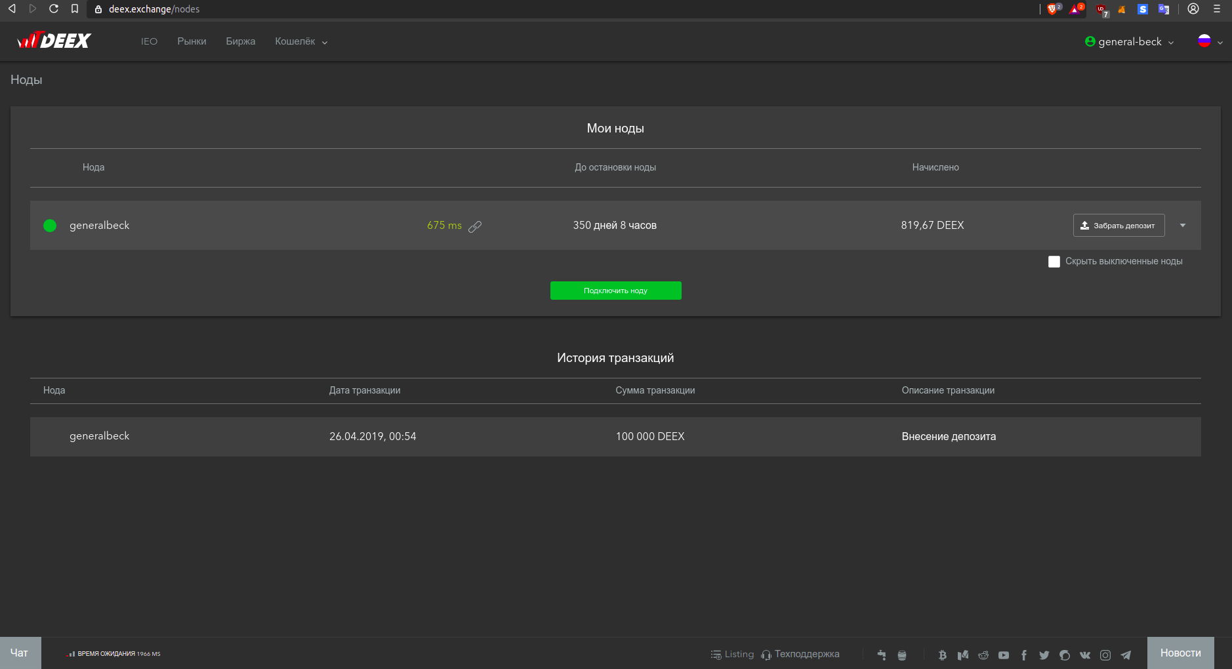Reload the current page
The width and height of the screenshot is (1232, 669).
(x=54, y=9)
